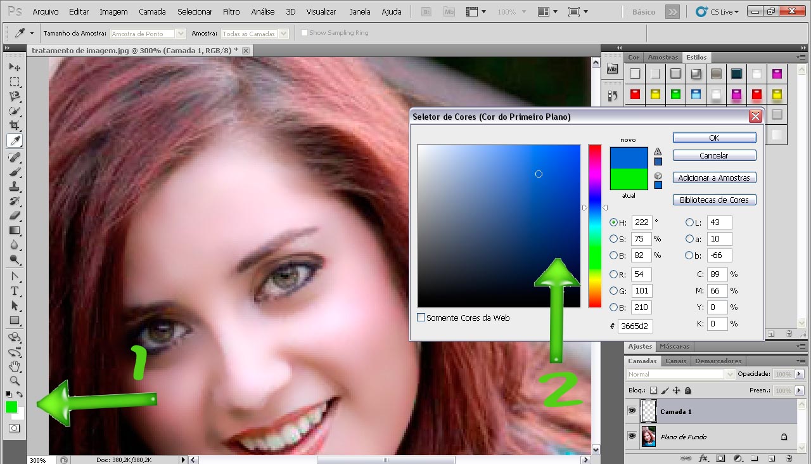Select the Rectangular Marquee tool
Image resolution: width=811 pixels, height=464 pixels.
[15, 82]
